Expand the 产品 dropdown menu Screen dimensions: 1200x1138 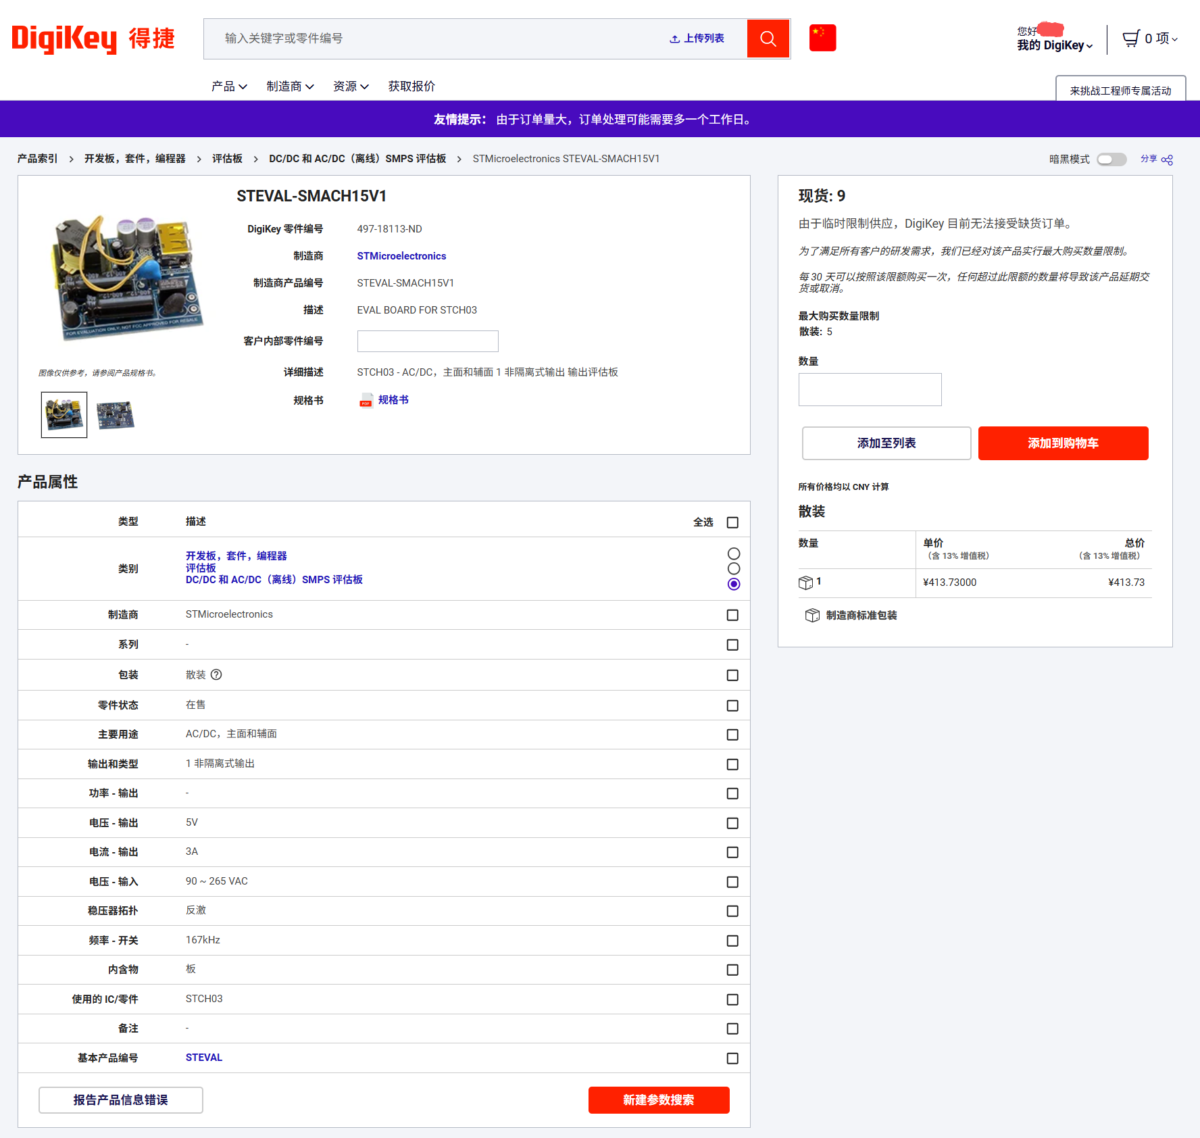tap(229, 86)
